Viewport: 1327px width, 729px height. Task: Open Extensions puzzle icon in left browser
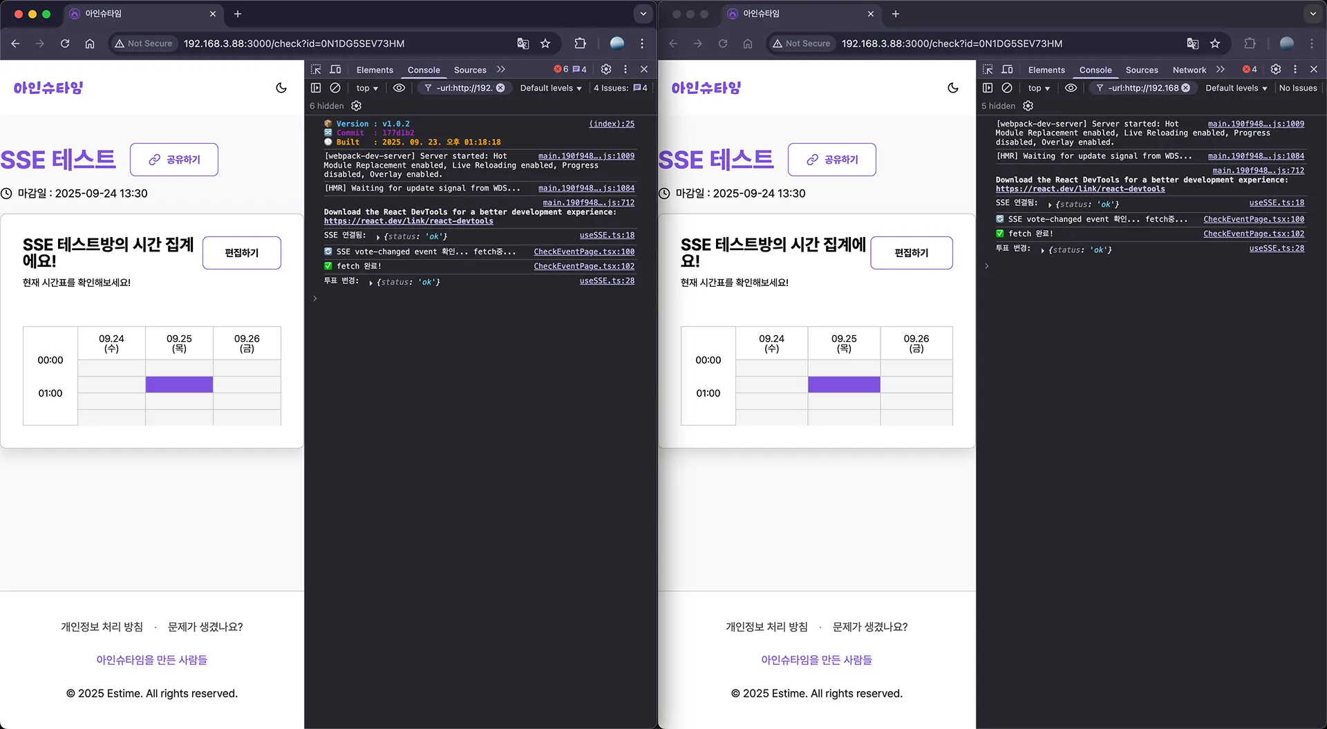[x=580, y=44]
